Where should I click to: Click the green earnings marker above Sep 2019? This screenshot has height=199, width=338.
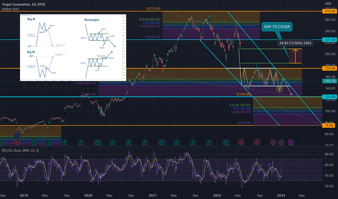pyautogui.click(x=65, y=142)
